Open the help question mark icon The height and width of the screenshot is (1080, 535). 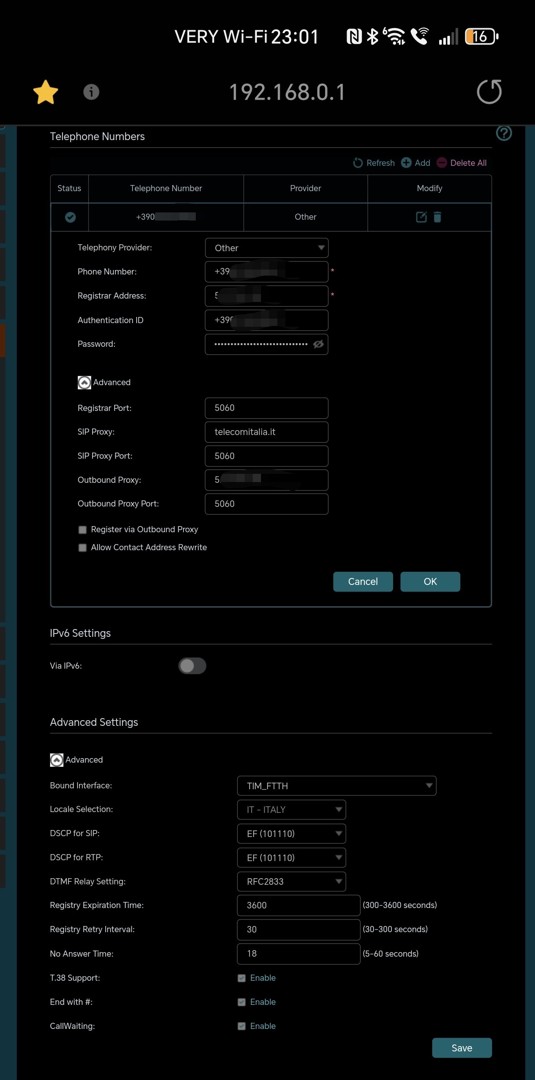pos(504,133)
